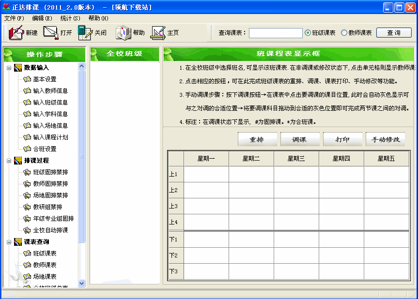The image size is (418, 299).
Task: Click the icon beside 年级专业组固排
Action: click(x=27, y=219)
